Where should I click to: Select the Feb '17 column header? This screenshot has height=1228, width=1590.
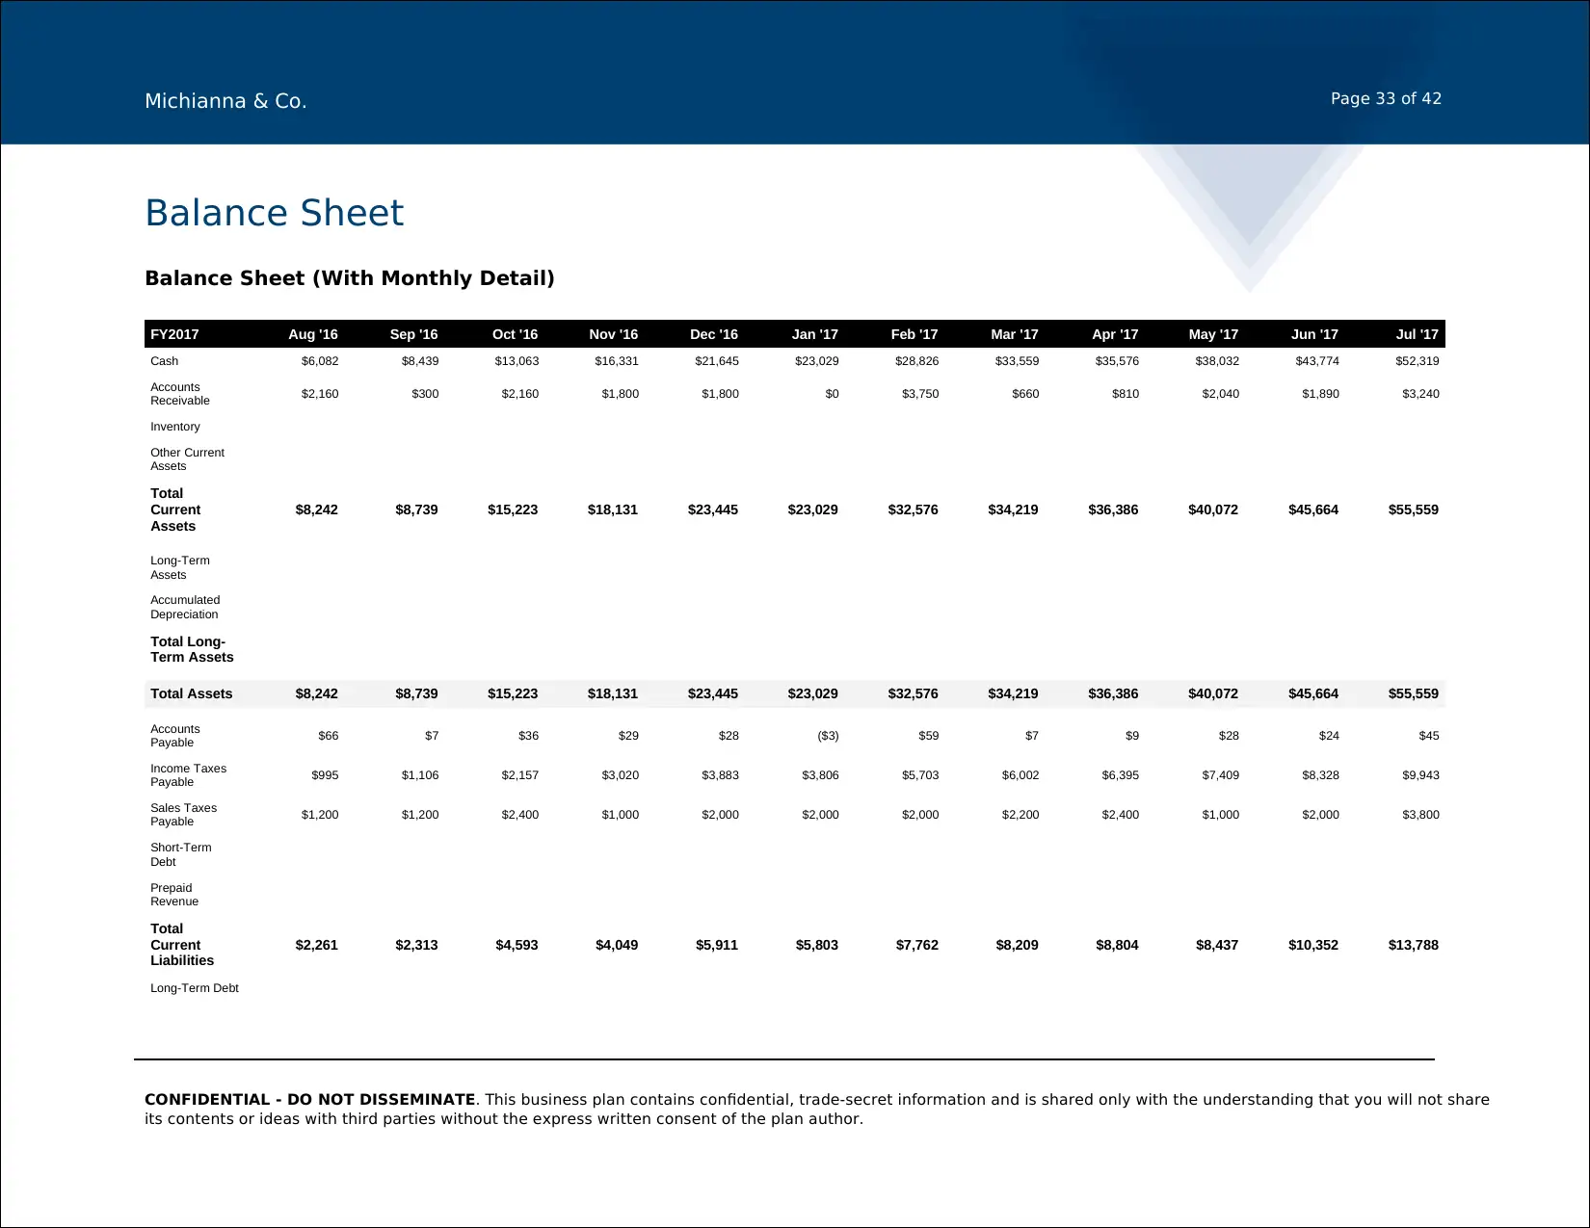914,334
